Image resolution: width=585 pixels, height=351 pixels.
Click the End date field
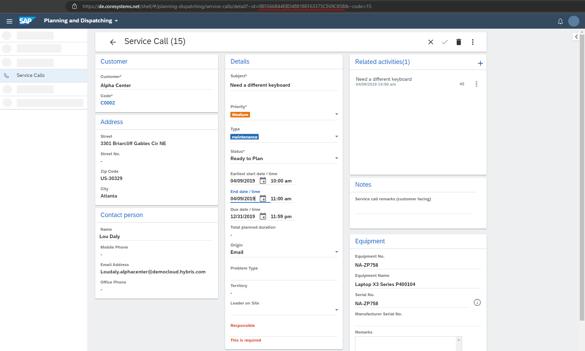(243, 199)
